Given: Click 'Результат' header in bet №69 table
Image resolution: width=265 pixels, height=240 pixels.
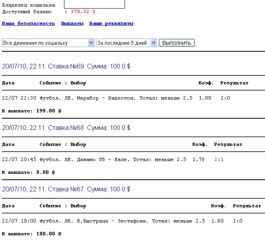Looking at the screenshot, I should (x=234, y=83).
